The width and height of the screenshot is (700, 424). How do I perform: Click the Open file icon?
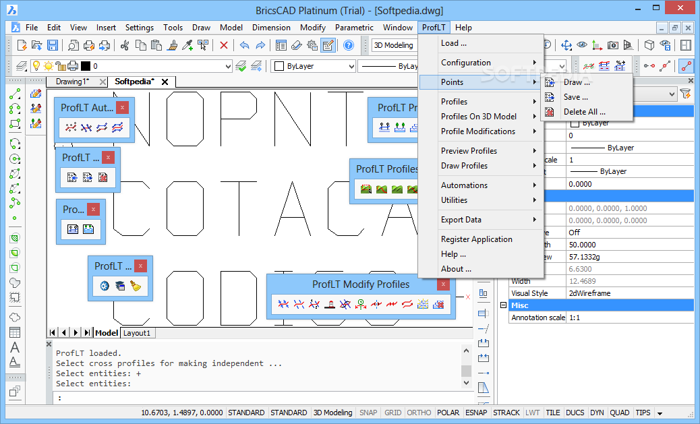click(x=36, y=45)
